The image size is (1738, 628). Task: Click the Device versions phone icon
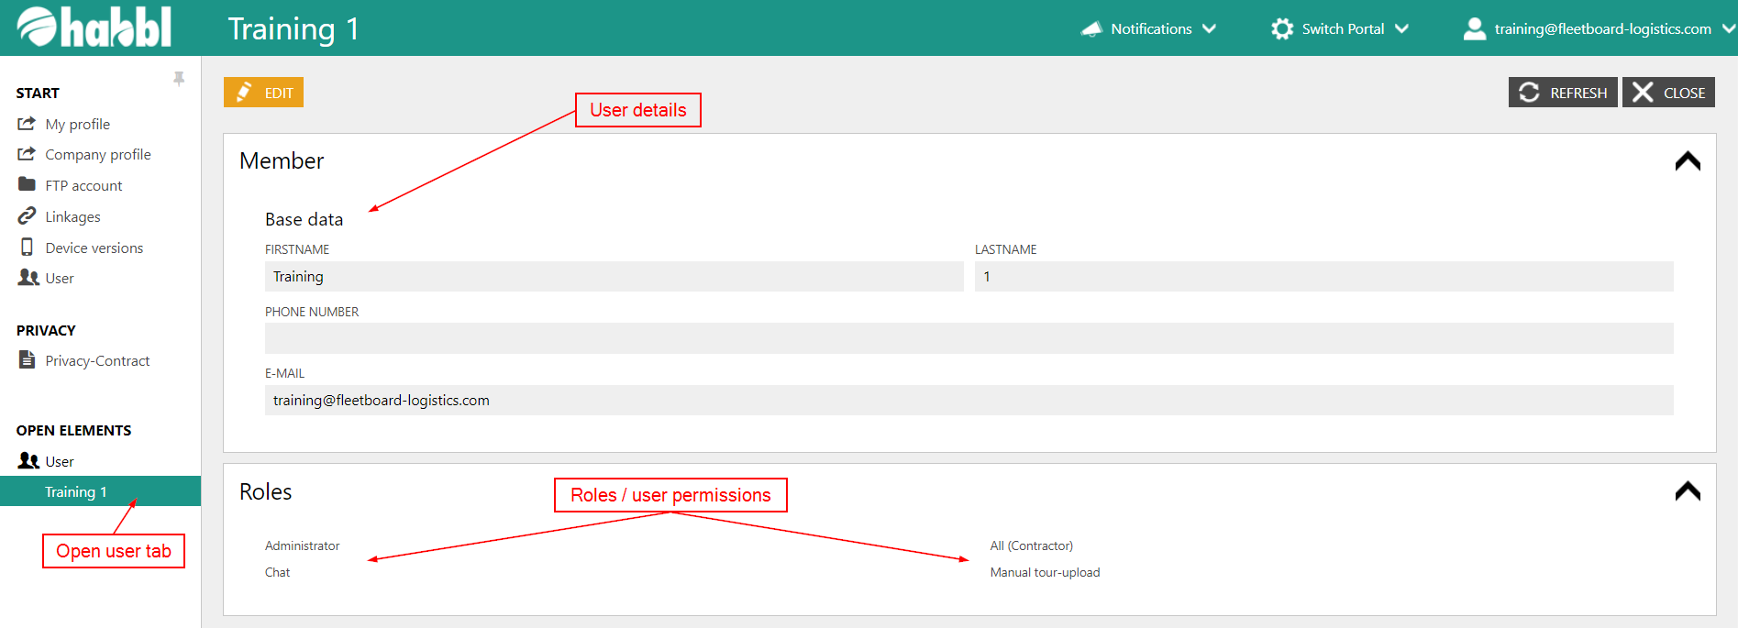(27, 248)
